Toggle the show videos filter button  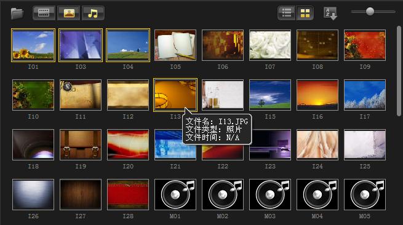(44, 13)
